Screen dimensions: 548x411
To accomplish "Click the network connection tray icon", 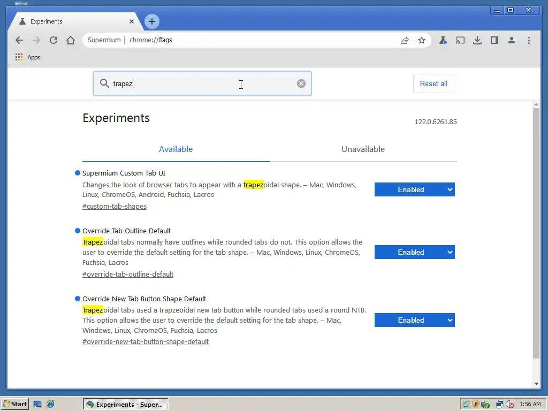I will pyautogui.click(x=500, y=405).
